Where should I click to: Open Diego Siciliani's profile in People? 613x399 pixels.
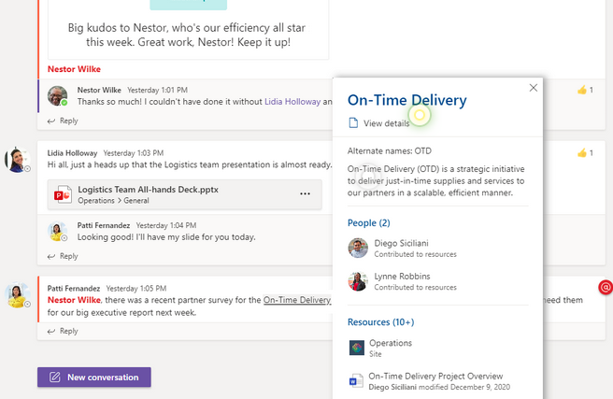click(401, 243)
